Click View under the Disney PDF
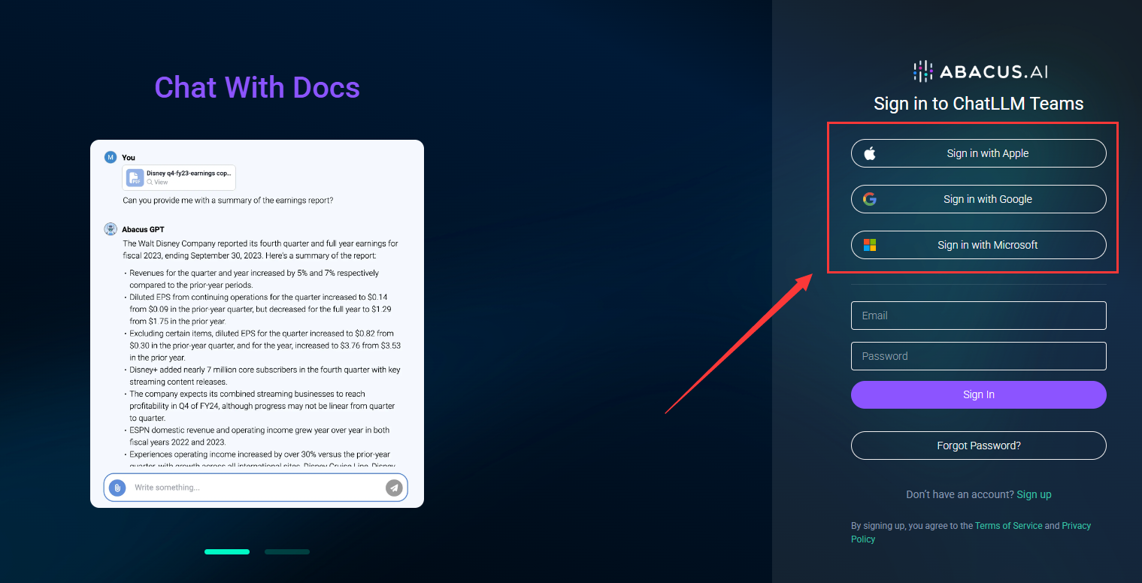The height and width of the screenshot is (583, 1142). tap(157, 182)
